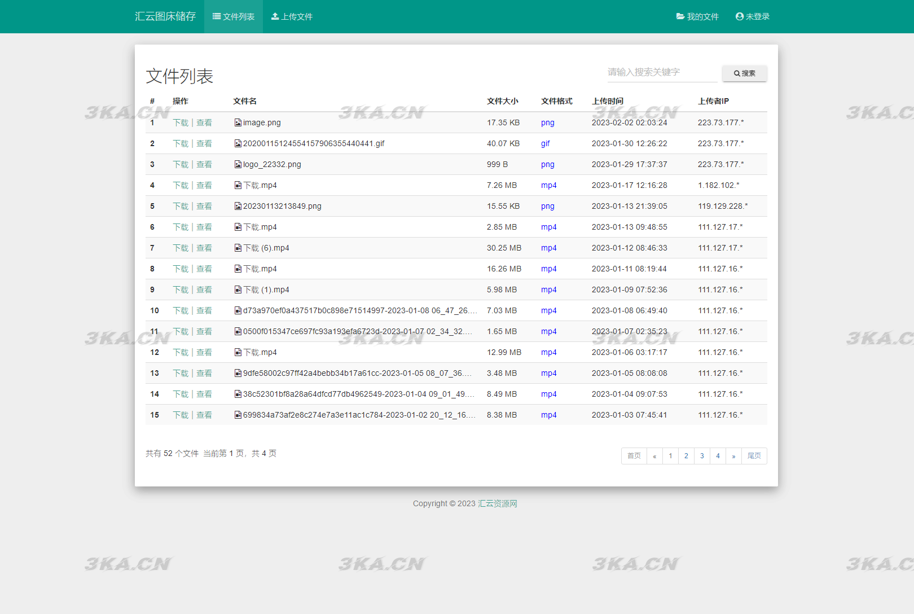View image.png via its 查看 link
This screenshot has width=914, height=614.
204,122
